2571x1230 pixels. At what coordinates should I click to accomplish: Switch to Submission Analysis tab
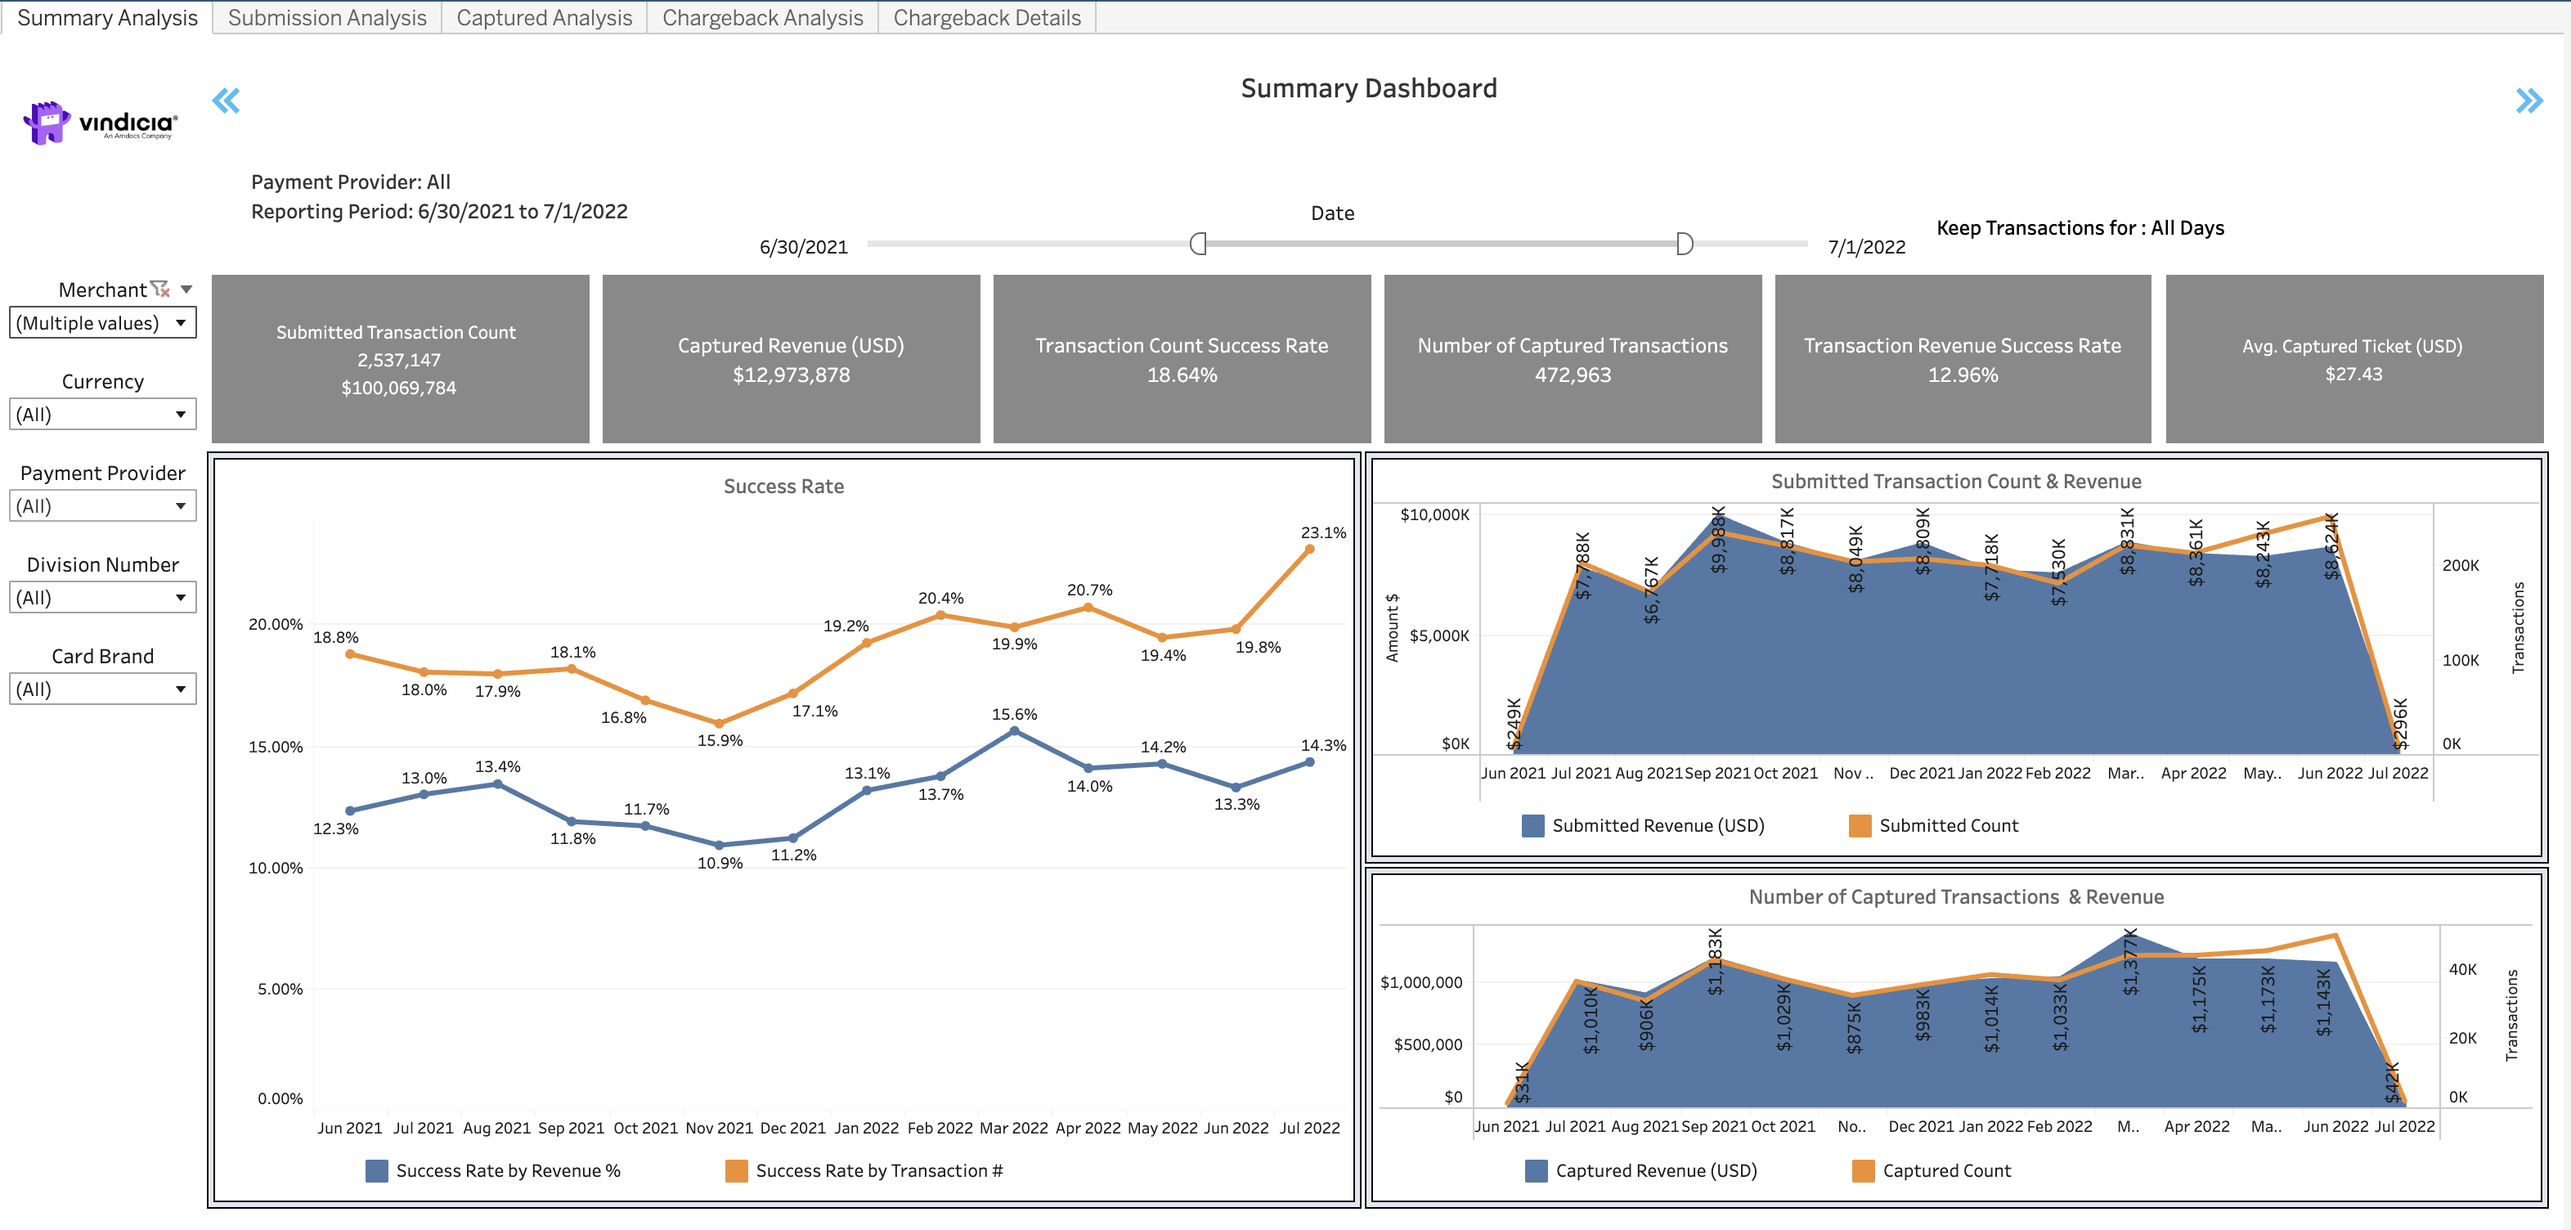[x=327, y=18]
